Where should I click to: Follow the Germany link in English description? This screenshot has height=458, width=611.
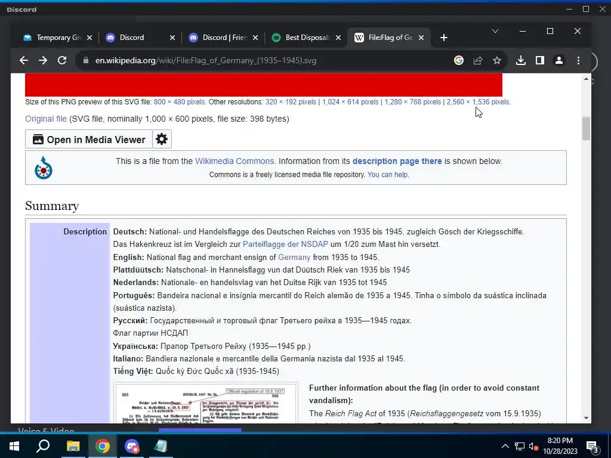click(294, 257)
